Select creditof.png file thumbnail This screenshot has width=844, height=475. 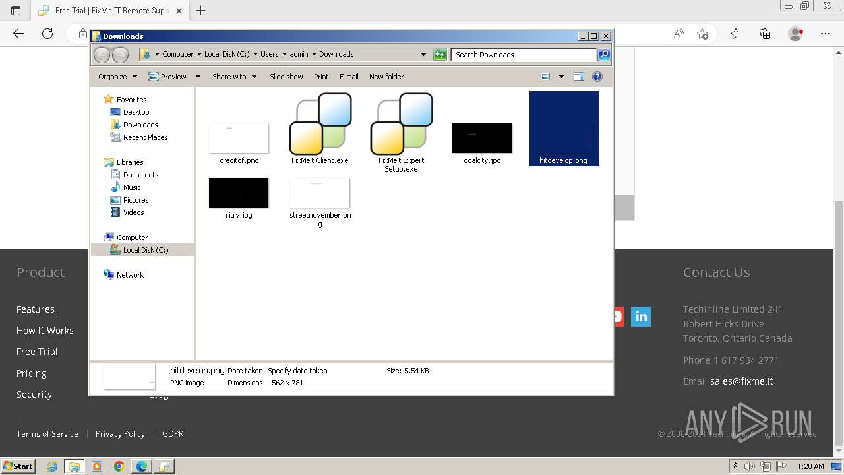point(239,138)
